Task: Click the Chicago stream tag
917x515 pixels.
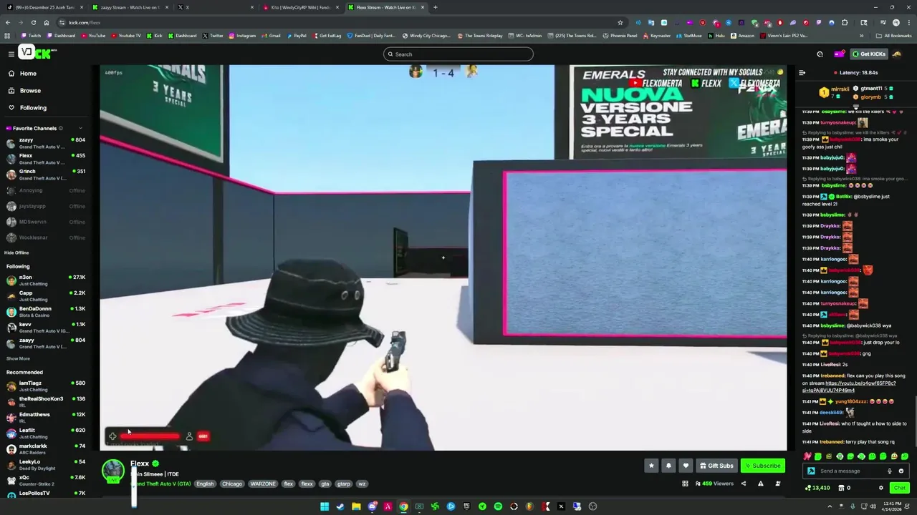Action: point(232,484)
